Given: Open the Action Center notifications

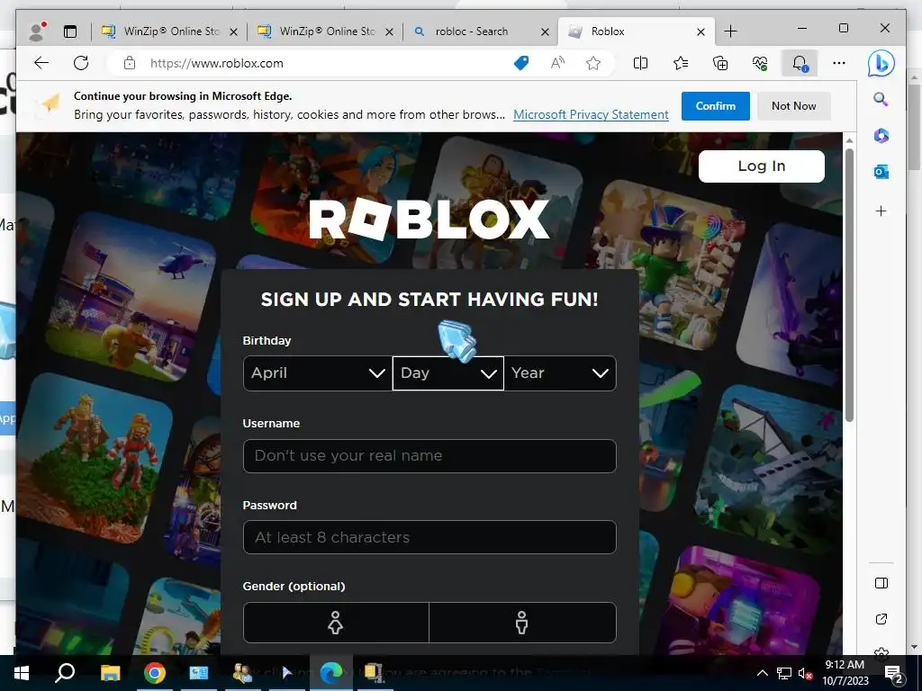Looking at the screenshot, I should [894, 673].
